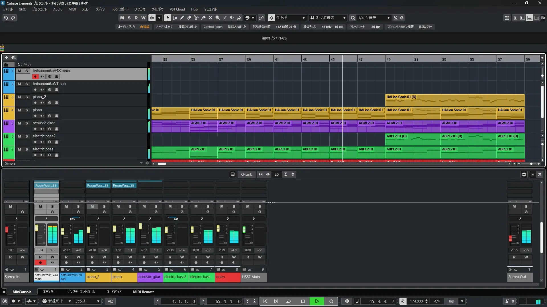Click the Add Track plus icon
This screenshot has height=307, width=547.
pos(6,58)
